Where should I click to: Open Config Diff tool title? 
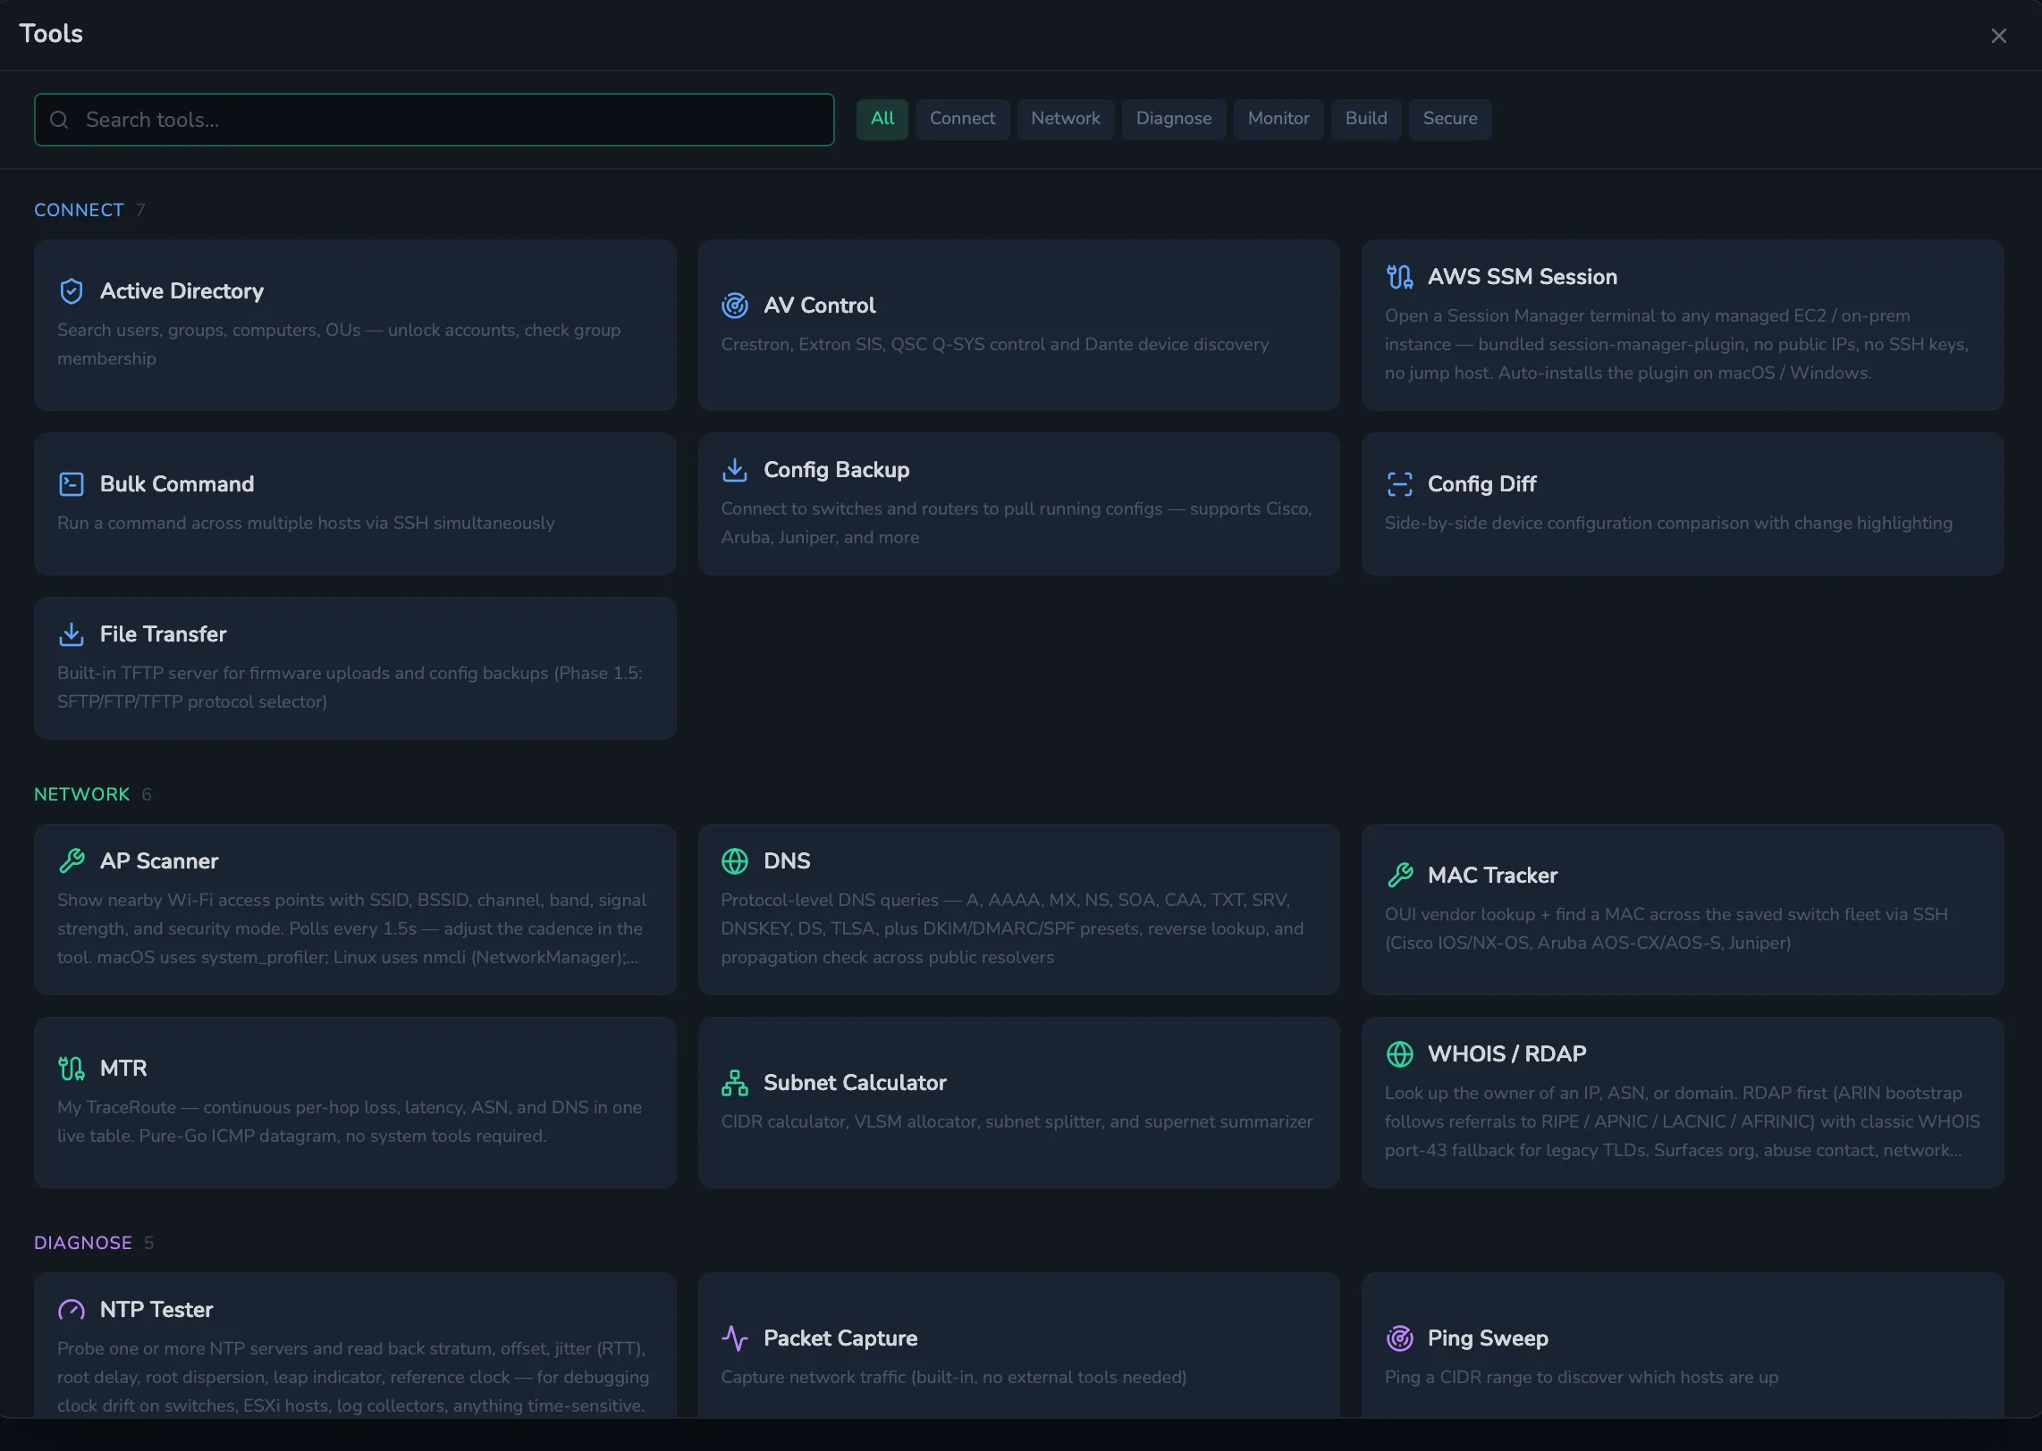tap(1481, 484)
